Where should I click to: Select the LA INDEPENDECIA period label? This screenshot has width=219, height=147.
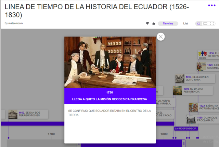point(186,129)
